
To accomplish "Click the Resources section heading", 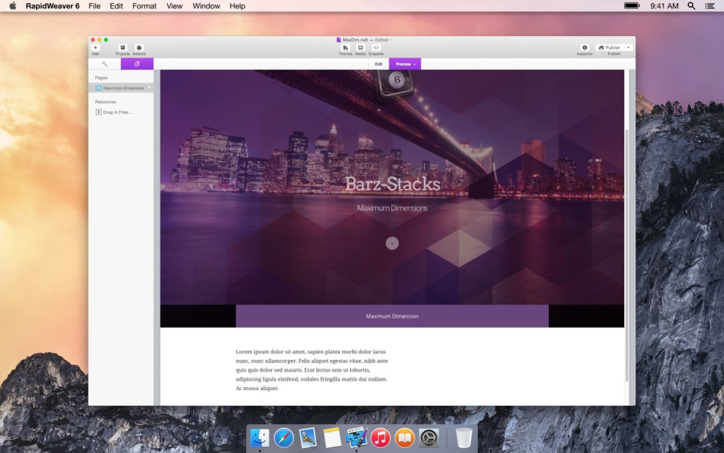I will click(x=105, y=101).
